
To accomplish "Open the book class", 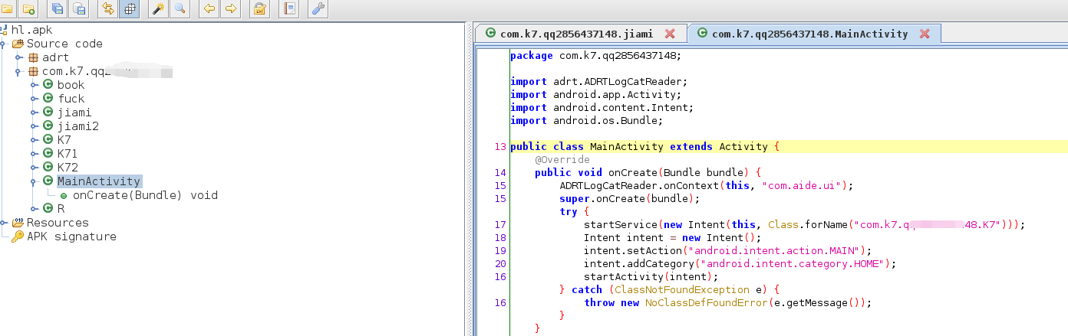I will pos(71,85).
